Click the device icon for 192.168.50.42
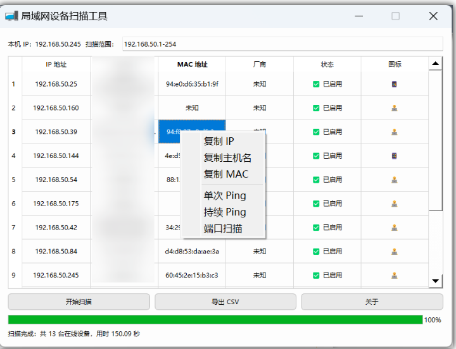 (395, 228)
